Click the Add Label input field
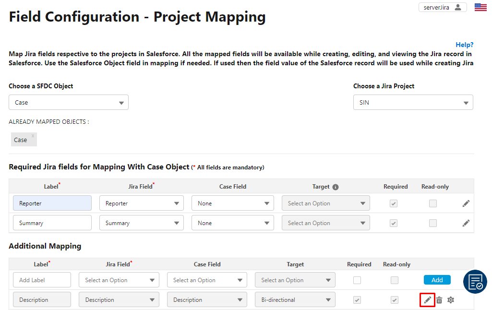This screenshot has width=492, height=310. 42,280
